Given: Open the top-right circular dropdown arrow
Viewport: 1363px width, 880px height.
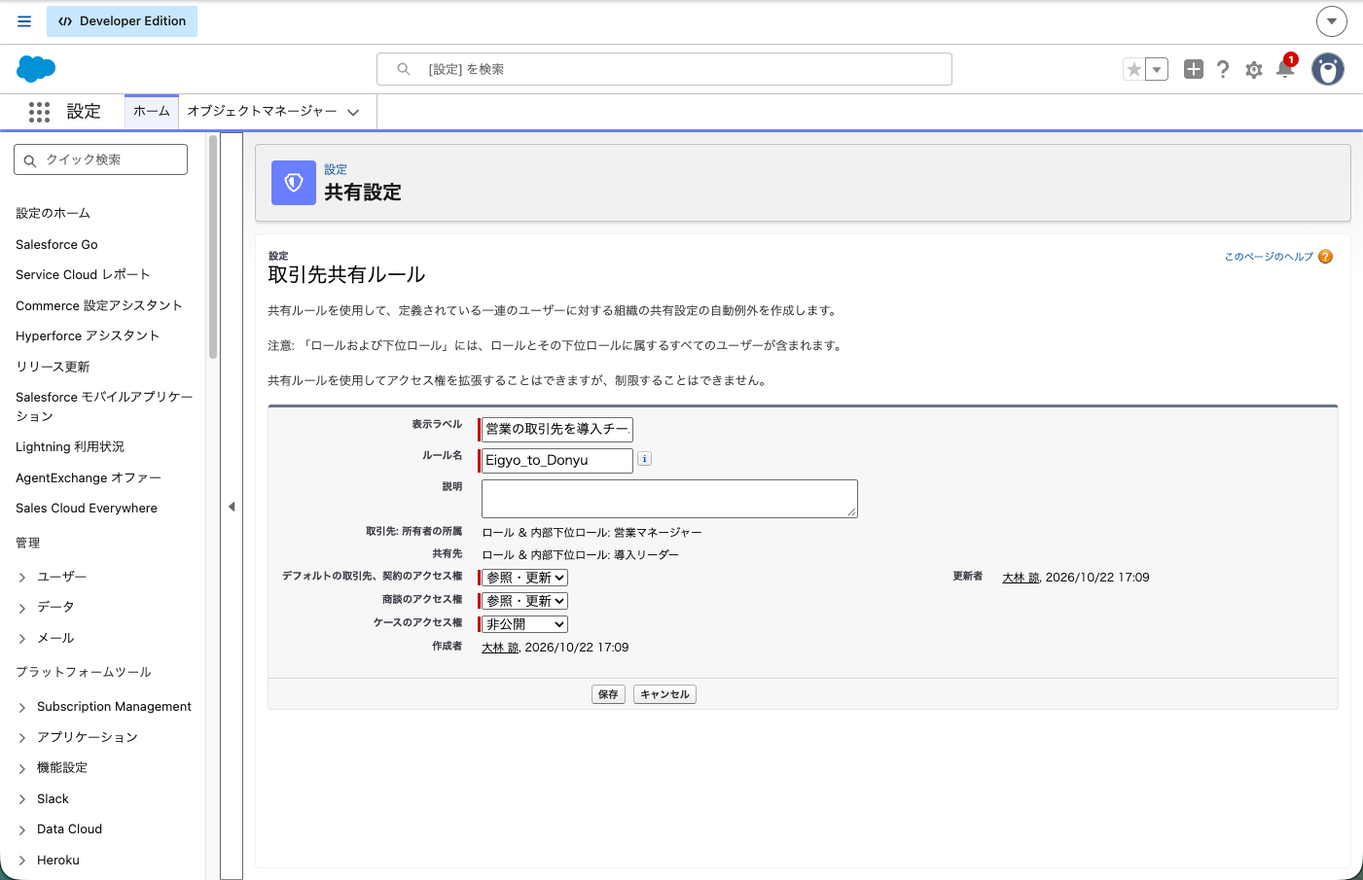Looking at the screenshot, I should coord(1331,20).
